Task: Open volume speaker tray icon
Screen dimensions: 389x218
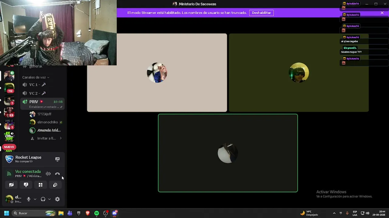Action: pos(367,213)
